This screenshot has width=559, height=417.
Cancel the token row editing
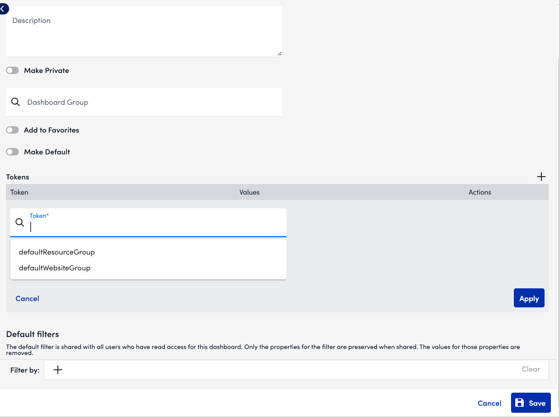(x=27, y=299)
